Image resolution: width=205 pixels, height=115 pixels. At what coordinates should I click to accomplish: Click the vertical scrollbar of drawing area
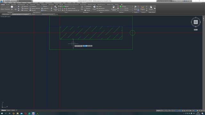click(x=204, y=63)
